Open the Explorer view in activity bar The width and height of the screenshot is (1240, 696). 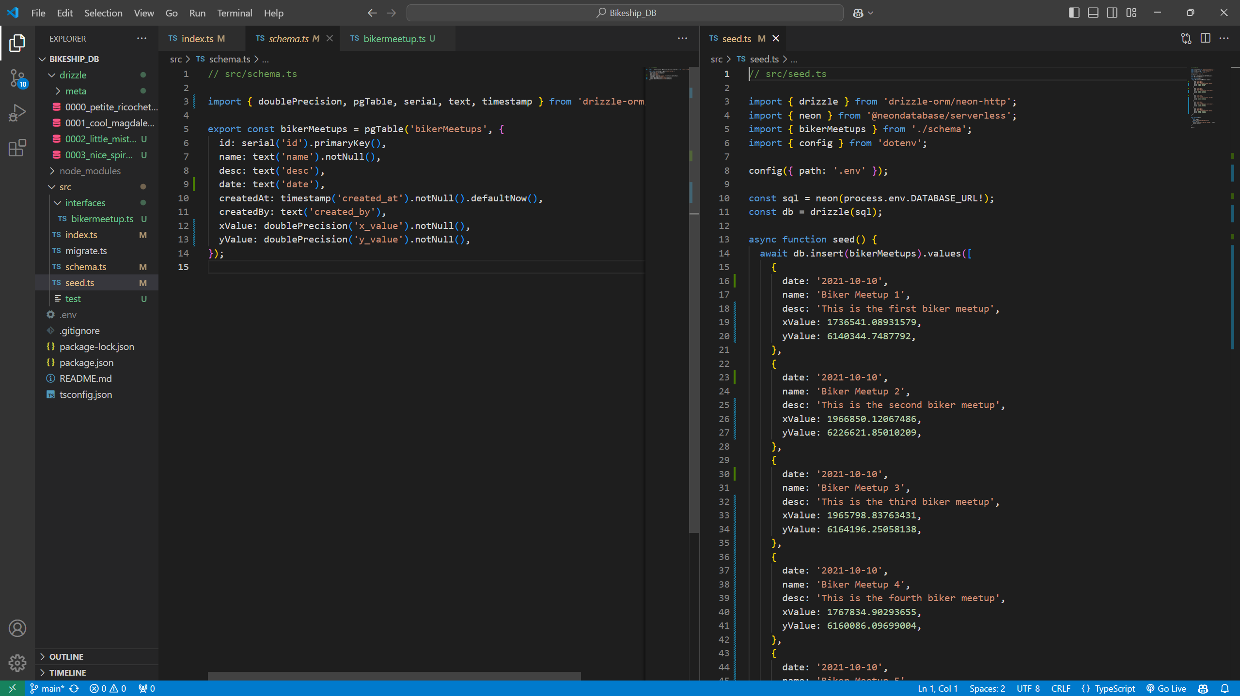tap(17, 43)
